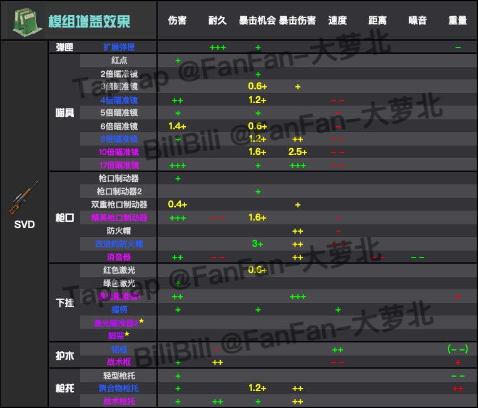Select the 扩展弹匣 row name
The image size is (478, 408).
[x=119, y=47]
